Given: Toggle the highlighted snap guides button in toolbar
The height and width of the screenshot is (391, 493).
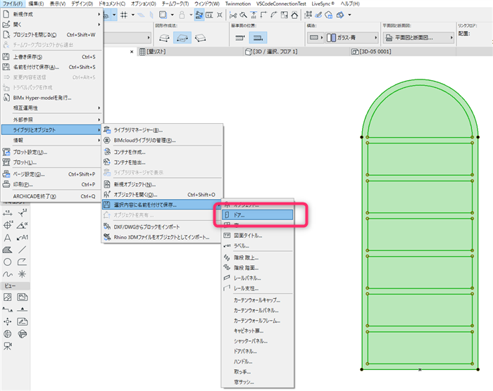Looking at the screenshot, I should 199,15.
